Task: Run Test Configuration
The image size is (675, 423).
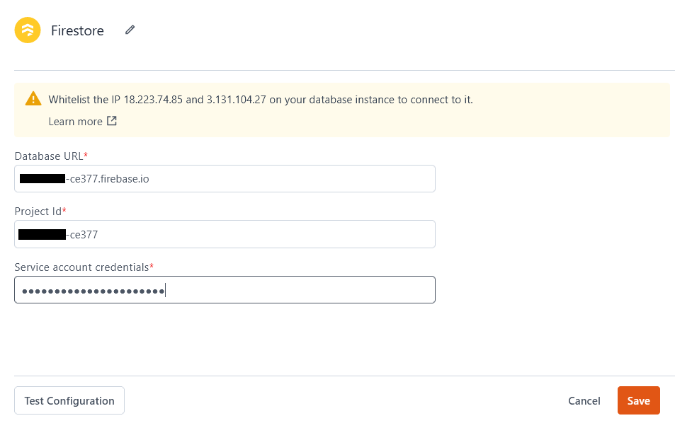Action: click(x=69, y=400)
